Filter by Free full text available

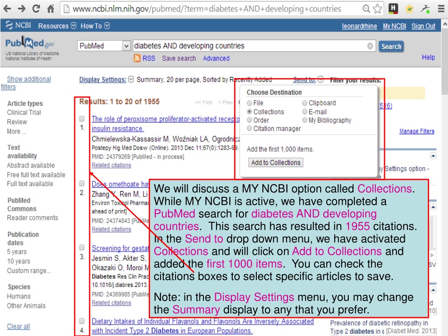pyautogui.click(x=36, y=175)
